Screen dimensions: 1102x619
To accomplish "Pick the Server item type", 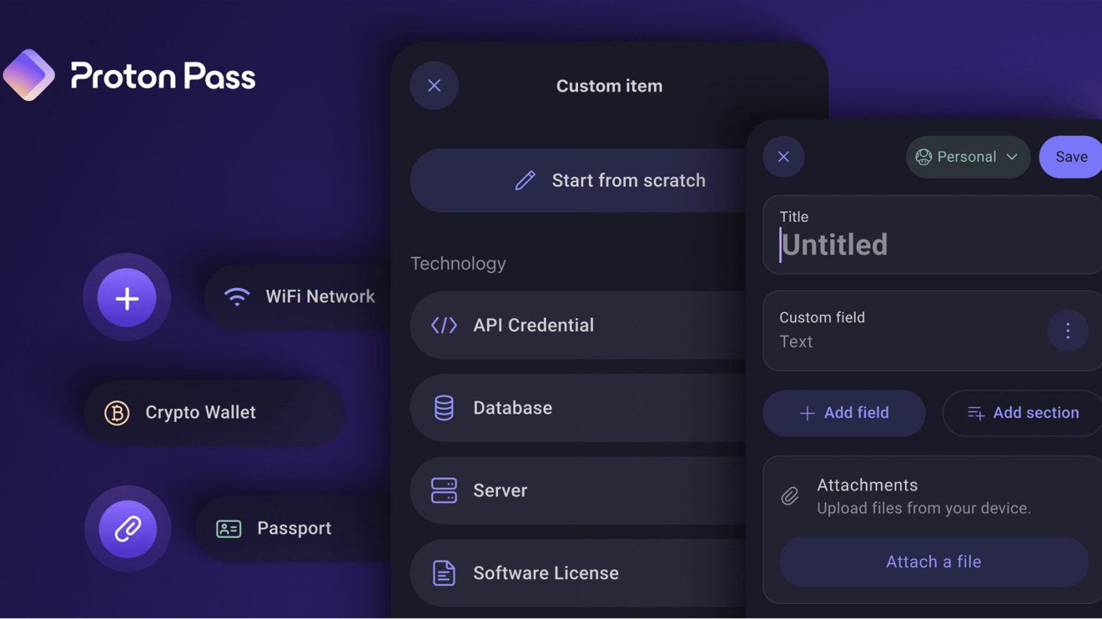I will (x=500, y=491).
